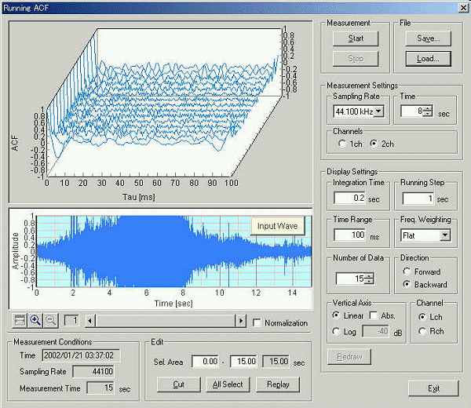471x408 pixels.
Task: Click the Running Step field
Action: pos(418,199)
